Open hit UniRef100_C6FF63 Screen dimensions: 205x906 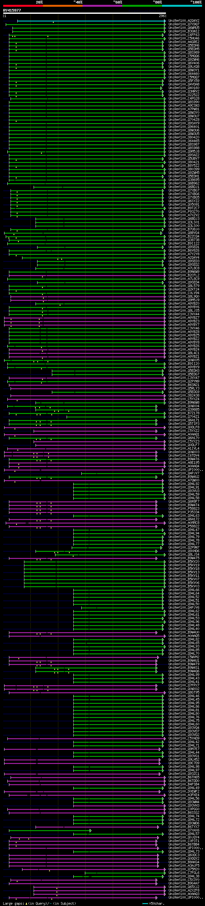click(x=184, y=35)
